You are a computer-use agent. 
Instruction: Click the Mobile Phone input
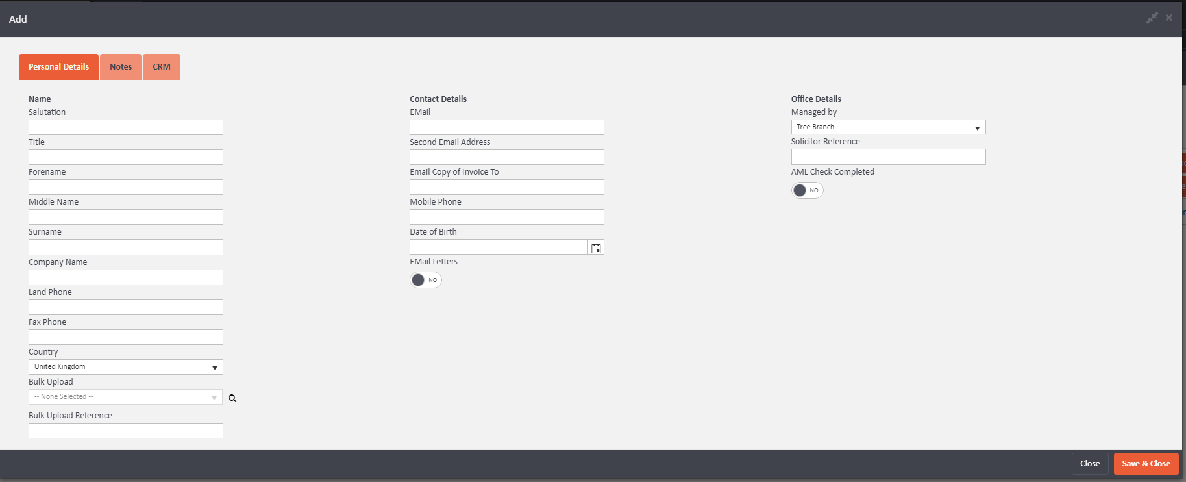pos(506,217)
